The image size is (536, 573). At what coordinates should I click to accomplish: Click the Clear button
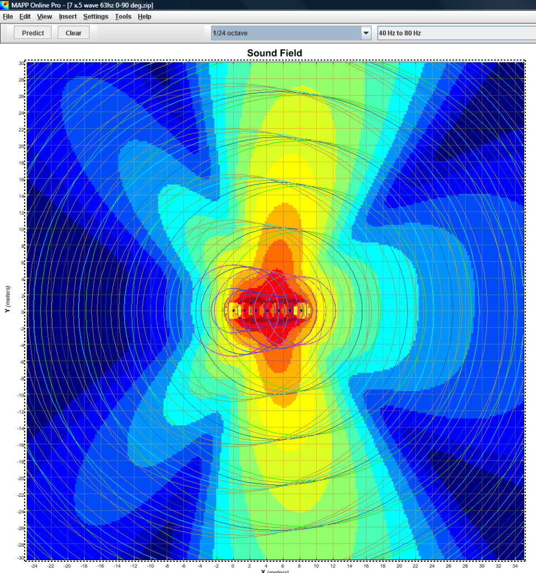tap(73, 32)
